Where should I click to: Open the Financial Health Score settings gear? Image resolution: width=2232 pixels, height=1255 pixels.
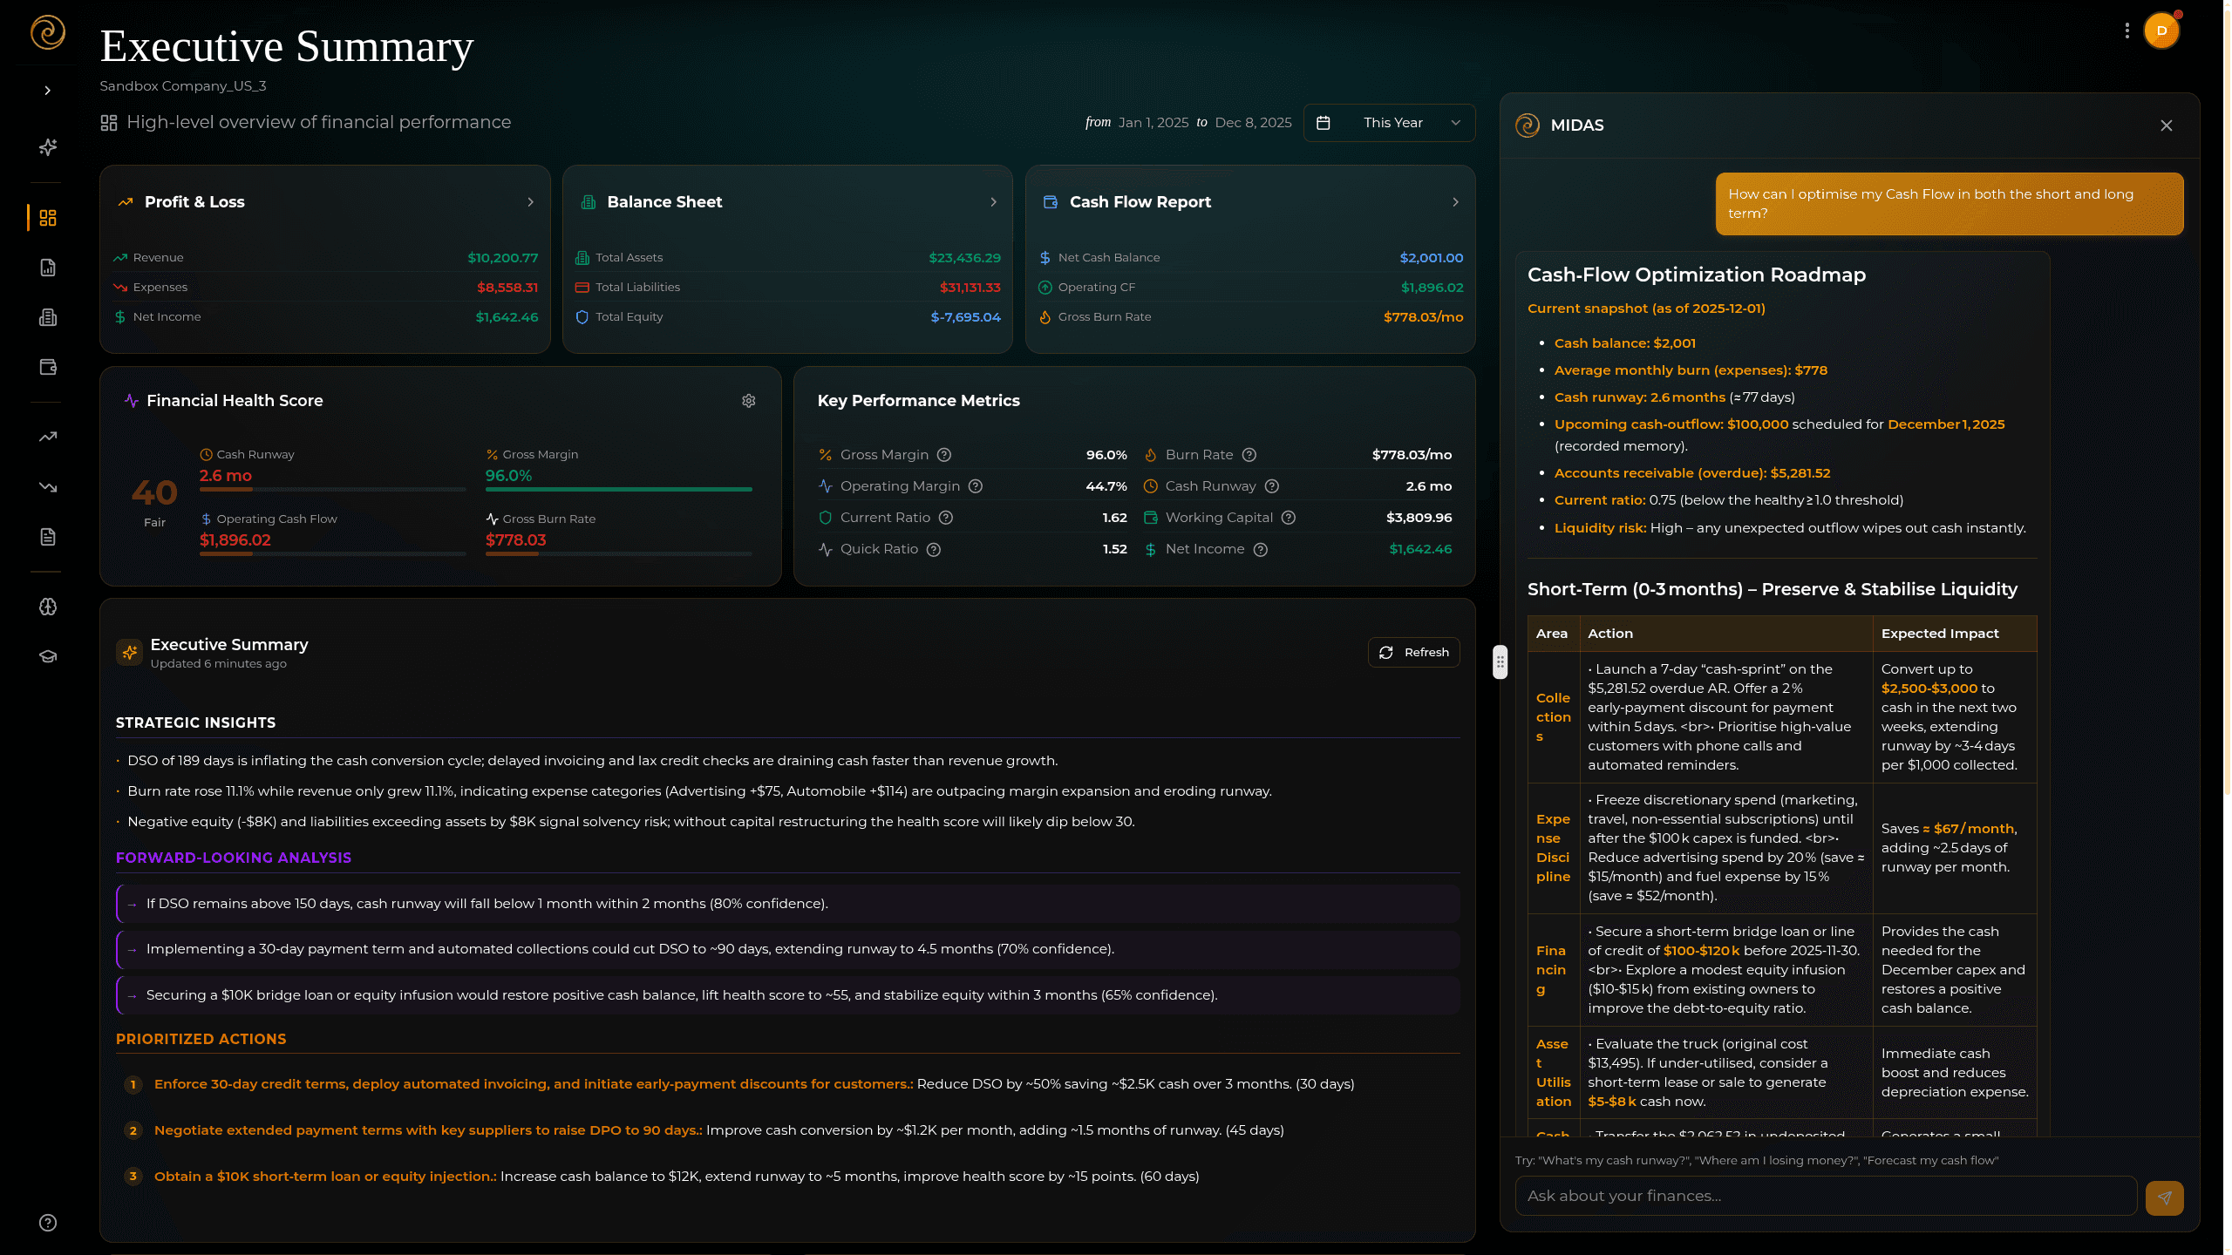click(x=748, y=400)
